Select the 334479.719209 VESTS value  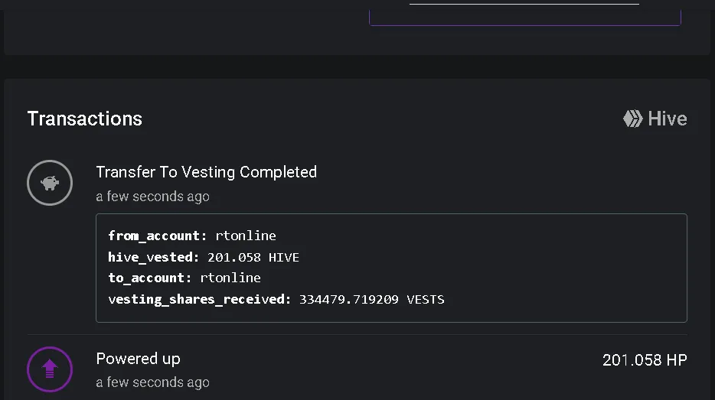coord(371,299)
